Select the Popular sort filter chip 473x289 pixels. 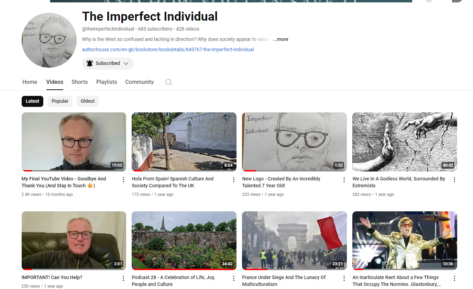click(x=60, y=101)
